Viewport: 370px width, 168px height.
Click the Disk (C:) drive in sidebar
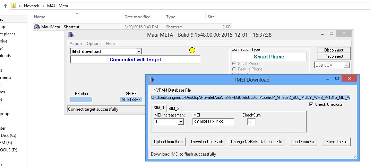click(x=8, y=135)
